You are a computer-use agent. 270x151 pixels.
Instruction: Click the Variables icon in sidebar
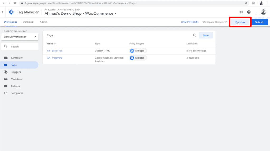(6, 79)
